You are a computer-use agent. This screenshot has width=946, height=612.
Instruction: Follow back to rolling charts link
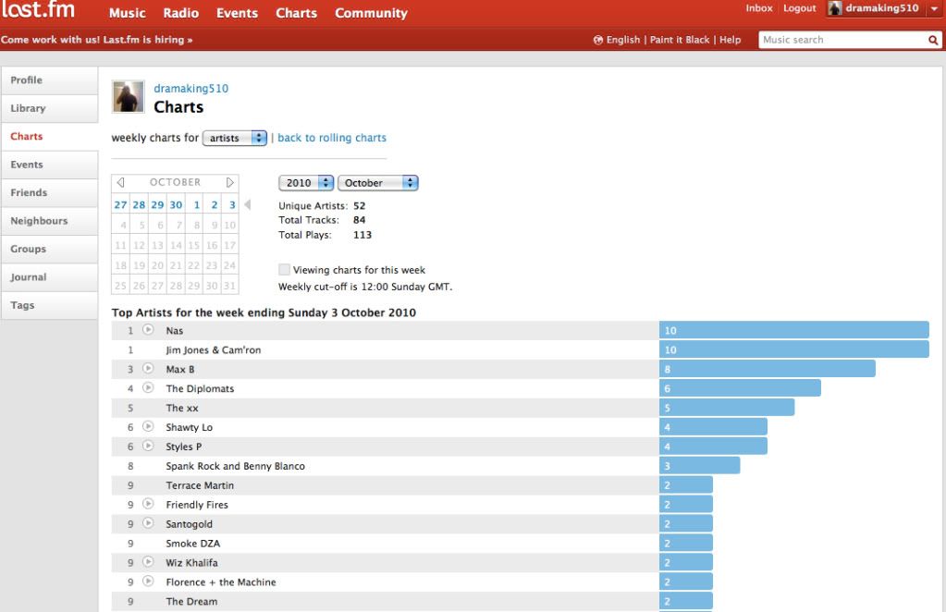click(332, 138)
